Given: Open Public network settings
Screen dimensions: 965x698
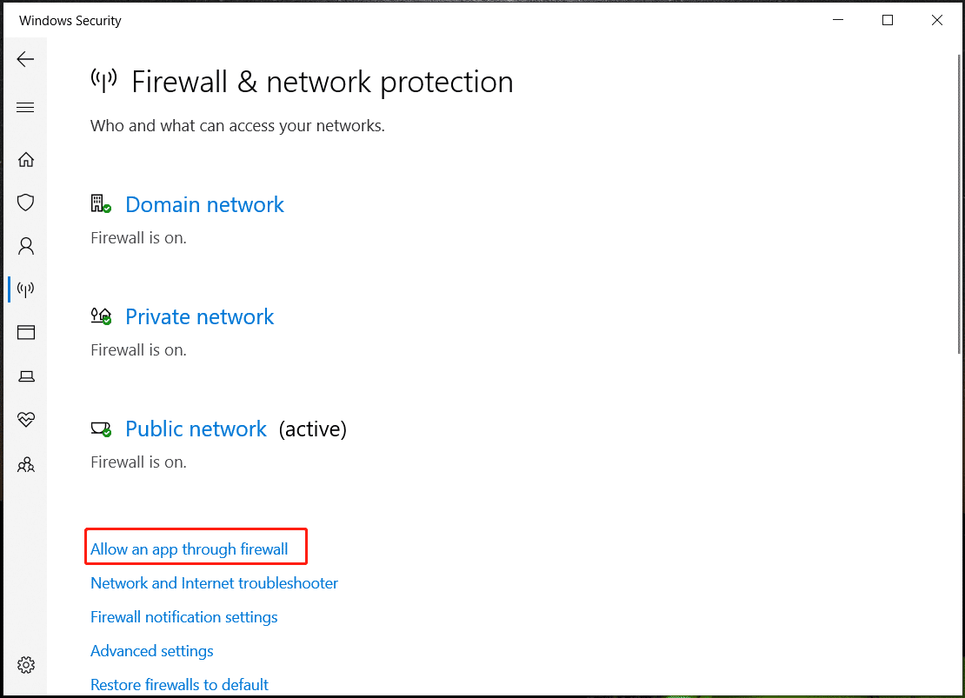Looking at the screenshot, I should coord(196,429).
